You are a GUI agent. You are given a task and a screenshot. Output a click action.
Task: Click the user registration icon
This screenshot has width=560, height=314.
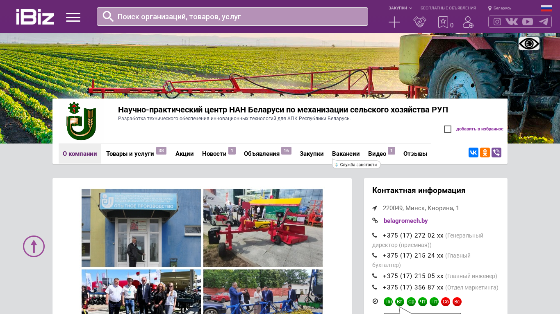point(468,22)
